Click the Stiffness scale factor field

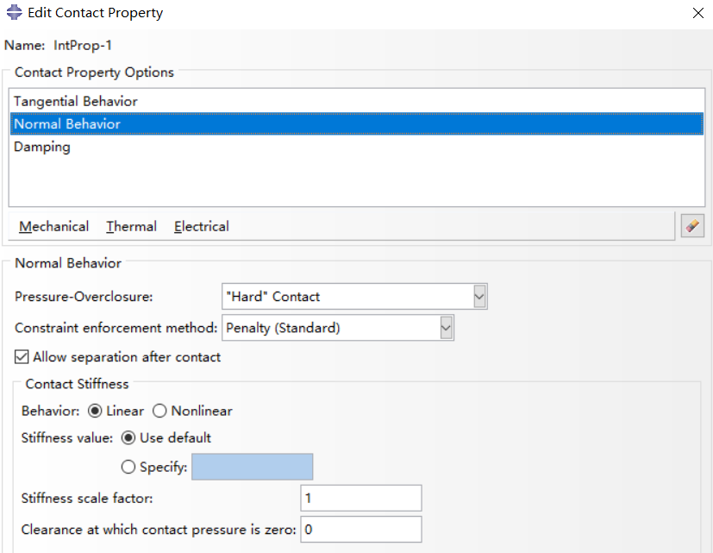click(x=361, y=498)
